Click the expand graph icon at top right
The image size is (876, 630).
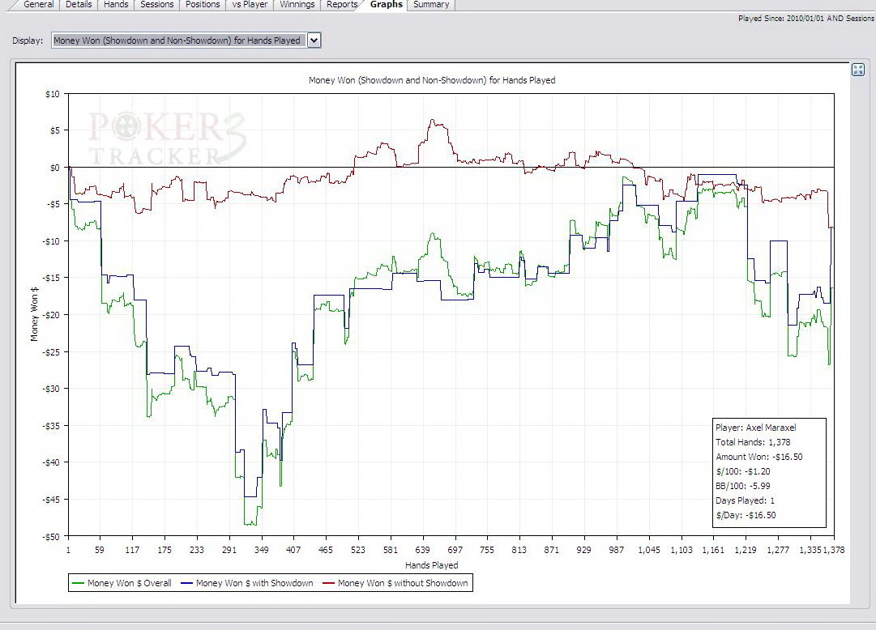tap(858, 70)
